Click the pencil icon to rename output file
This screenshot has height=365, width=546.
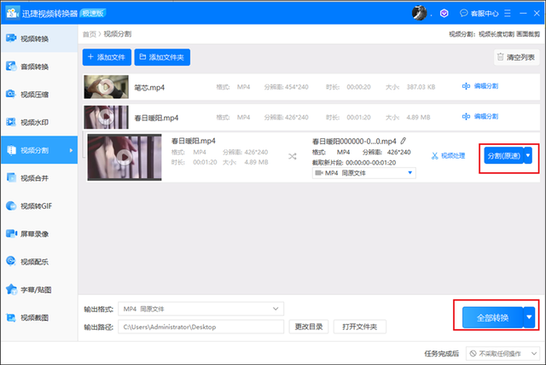click(x=404, y=141)
